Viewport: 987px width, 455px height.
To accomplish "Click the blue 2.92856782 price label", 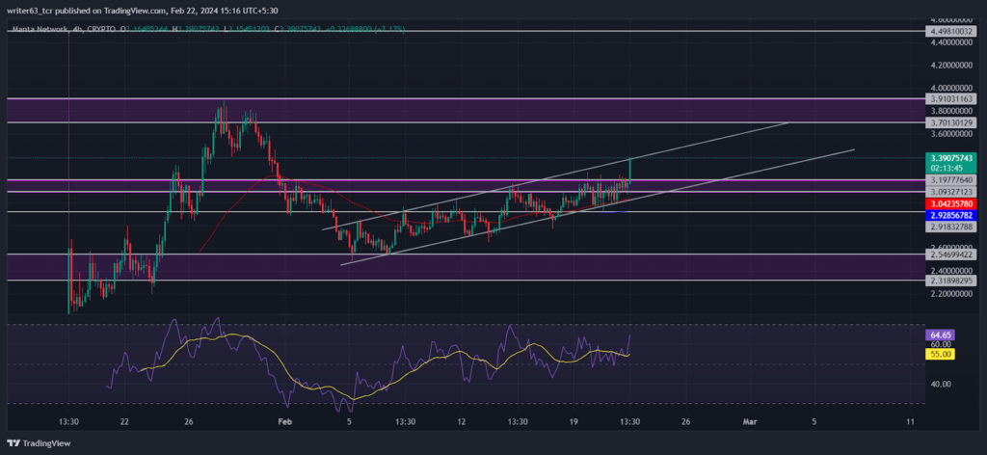I will [x=950, y=215].
